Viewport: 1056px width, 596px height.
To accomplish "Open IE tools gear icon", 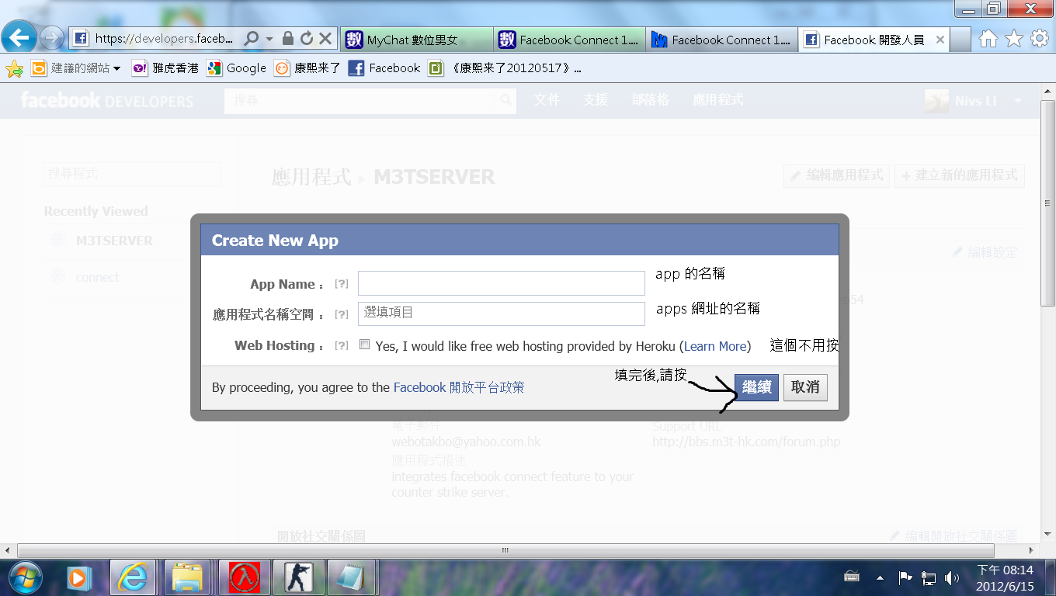I will tap(1039, 39).
